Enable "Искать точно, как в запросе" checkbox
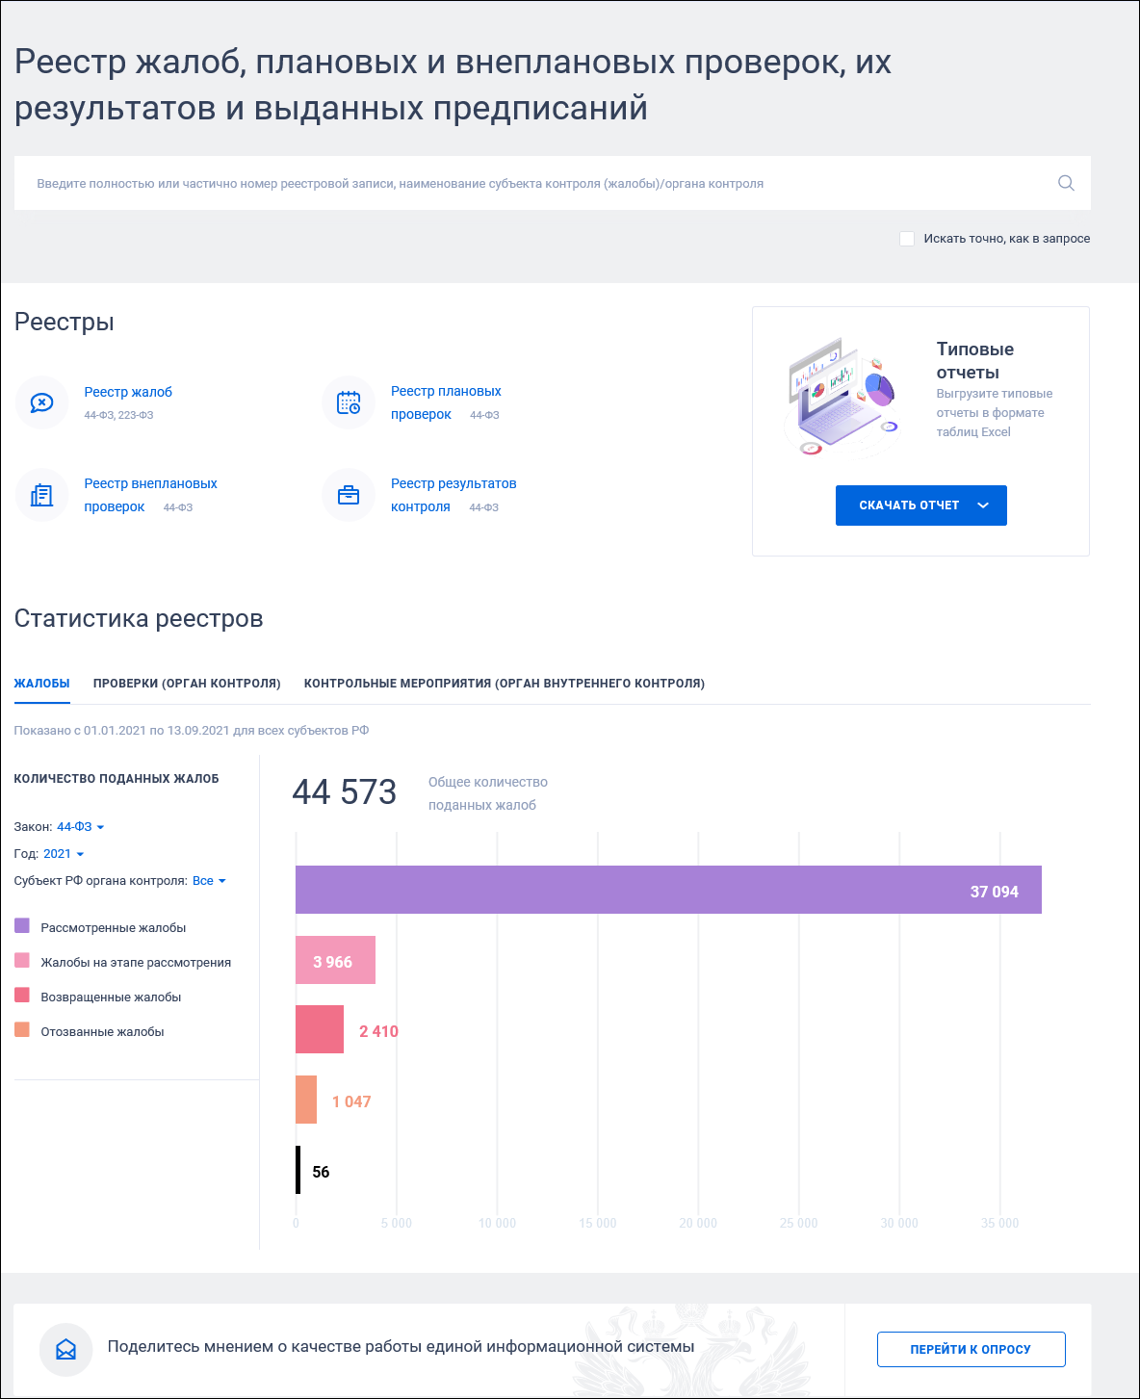The image size is (1140, 1399). pyautogui.click(x=907, y=239)
